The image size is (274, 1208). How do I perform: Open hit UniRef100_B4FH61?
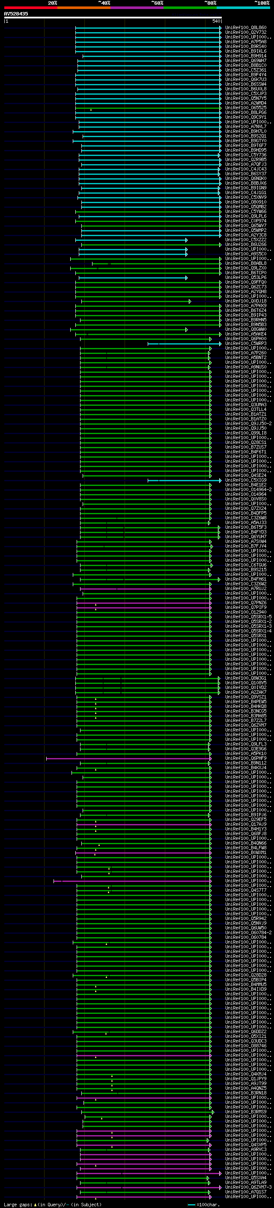[x=246, y=579]
